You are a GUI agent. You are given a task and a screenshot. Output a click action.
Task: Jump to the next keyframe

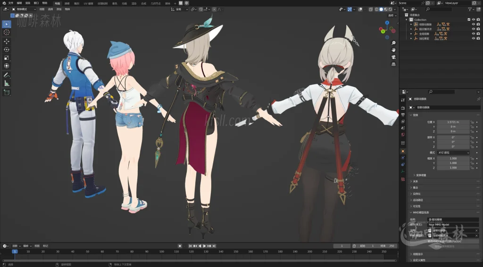209,246
